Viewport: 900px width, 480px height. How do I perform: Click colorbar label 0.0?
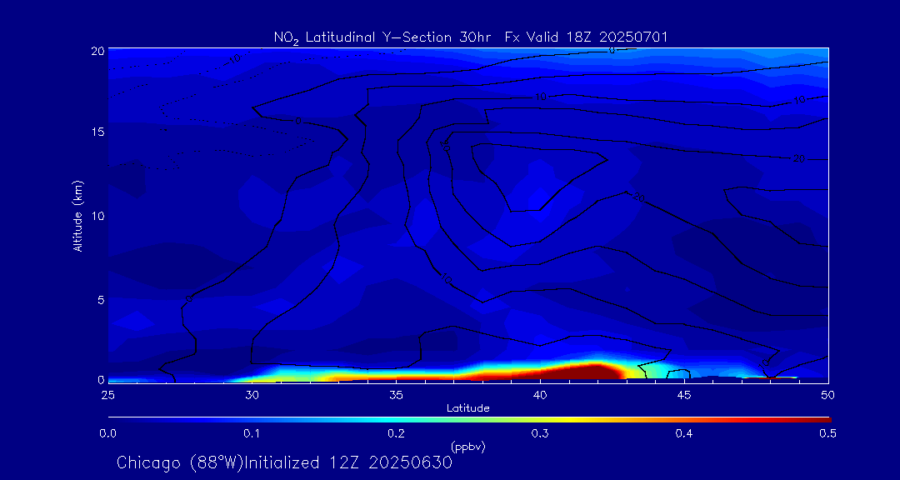click(x=107, y=434)
